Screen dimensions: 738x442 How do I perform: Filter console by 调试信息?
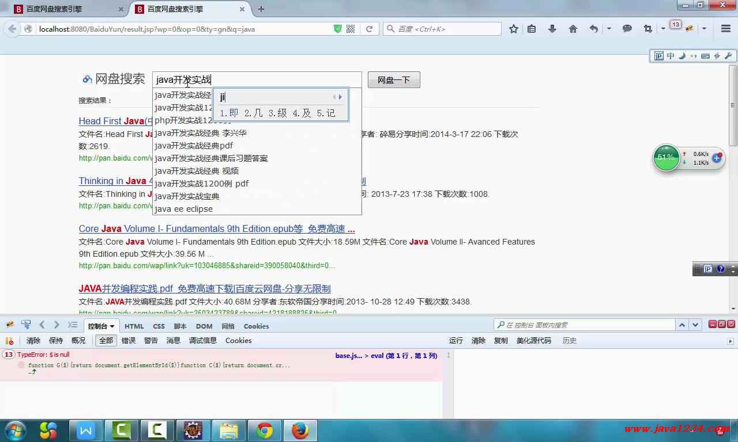203,341
